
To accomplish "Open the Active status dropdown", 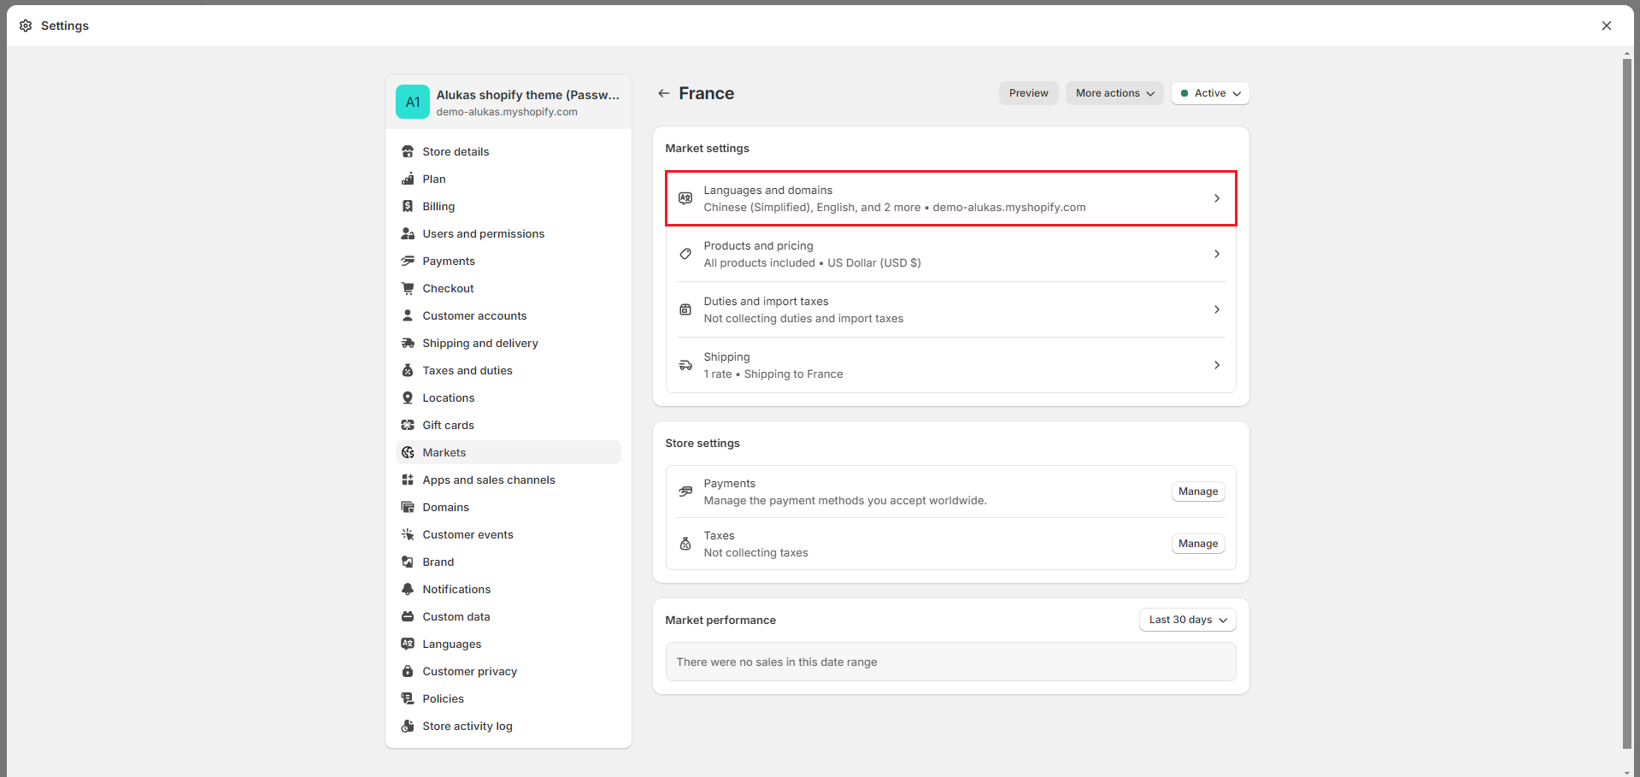I will 1210,93.
